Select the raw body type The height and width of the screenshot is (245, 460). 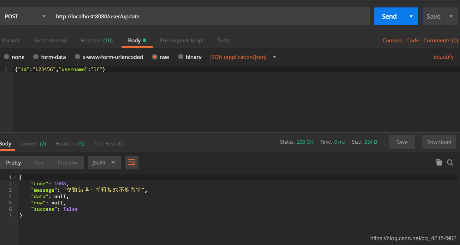(x=161, y=57)
